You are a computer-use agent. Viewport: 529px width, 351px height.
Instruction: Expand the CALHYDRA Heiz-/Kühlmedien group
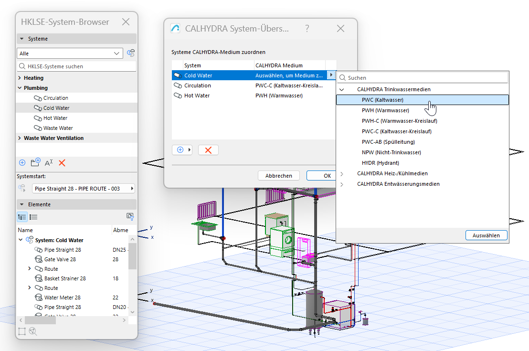click(341, 173)
